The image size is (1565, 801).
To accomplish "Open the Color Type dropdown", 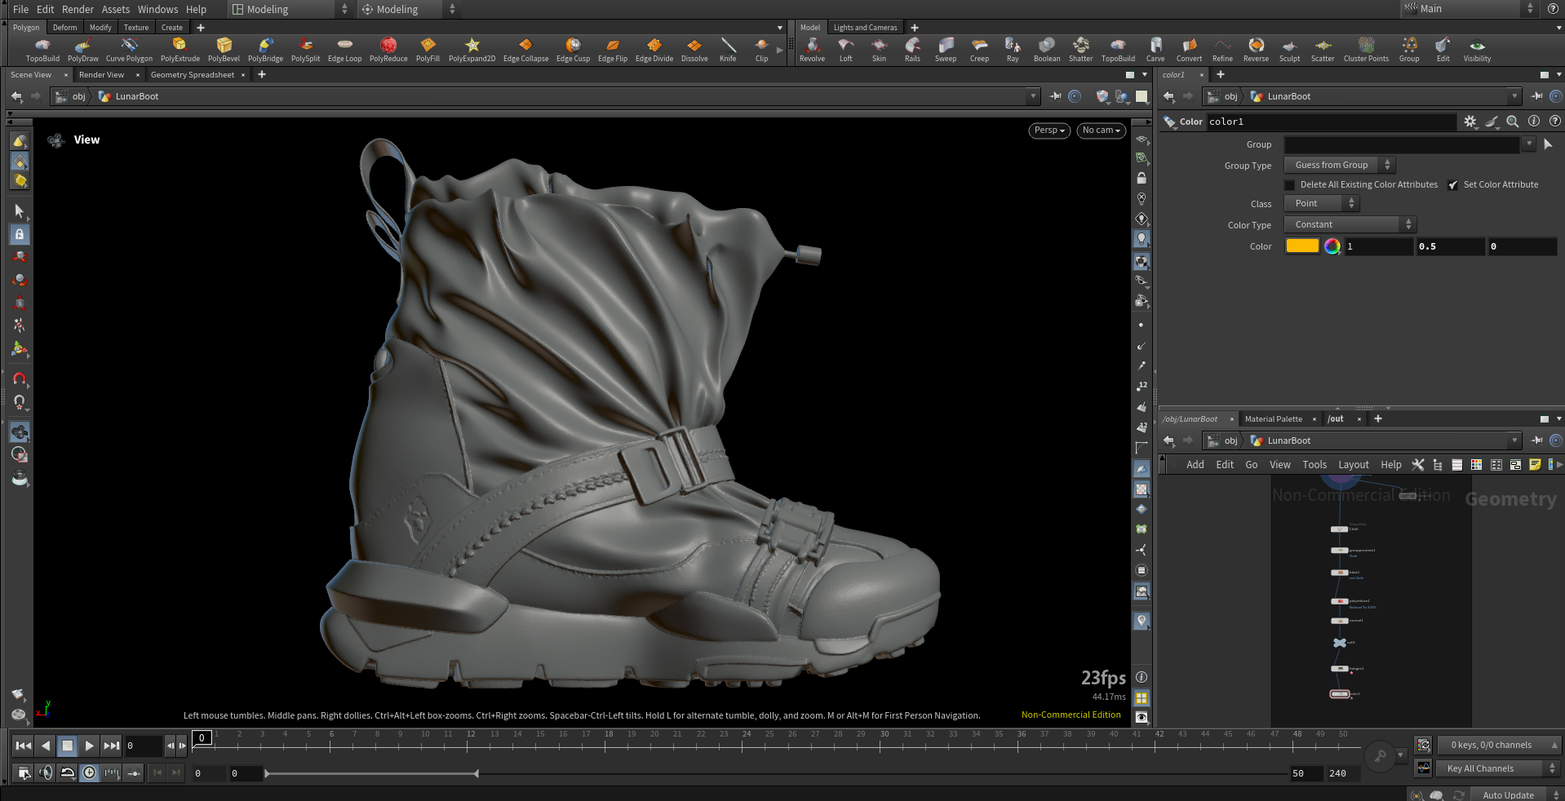I will (x=1350, y=224).
